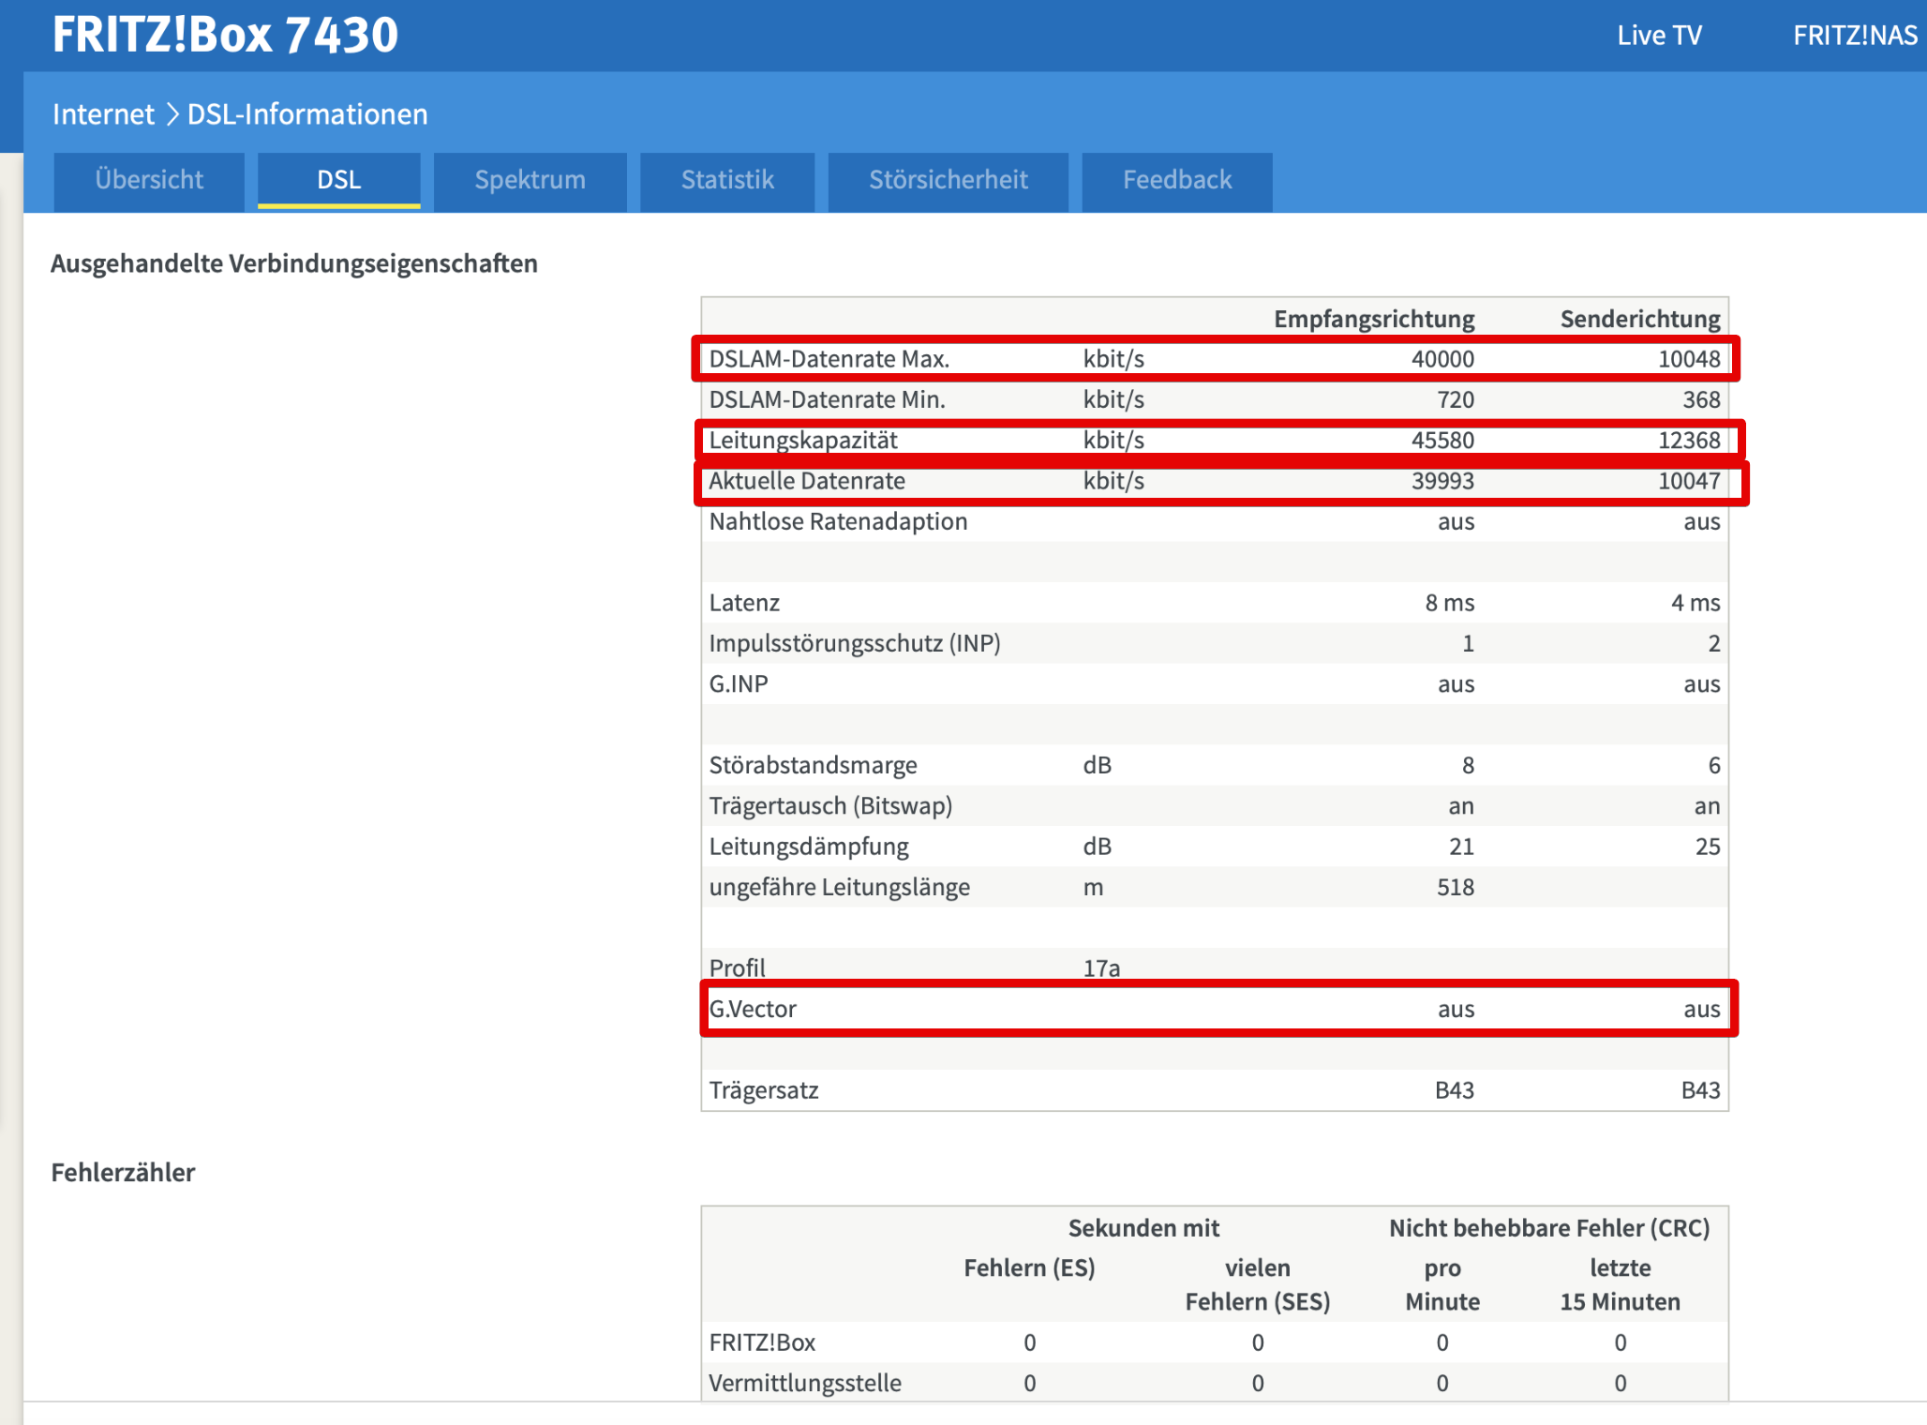Click the Nicht behebbare Fehler (CRC) header

pyautogui.click(x=1549, y=1228)
